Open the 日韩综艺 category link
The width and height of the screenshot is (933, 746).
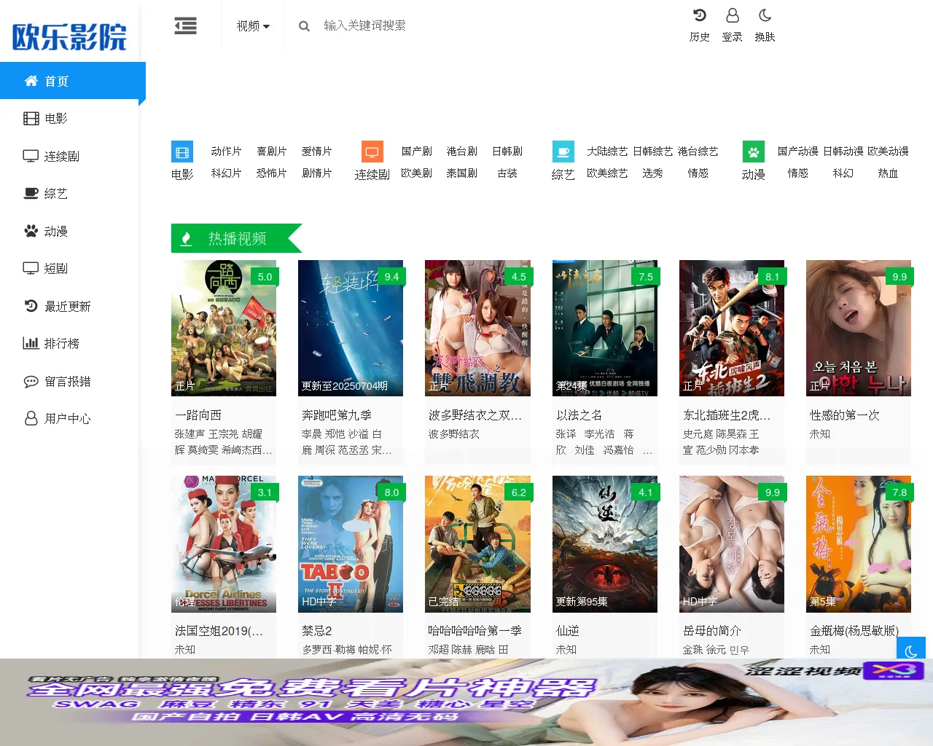point(652,151)
